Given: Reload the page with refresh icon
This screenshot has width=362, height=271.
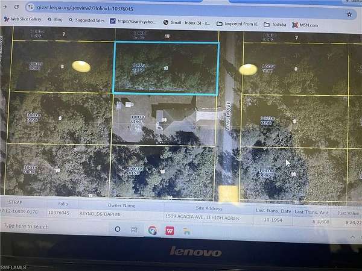Looking at the screenshot, I should coord(16,7).
